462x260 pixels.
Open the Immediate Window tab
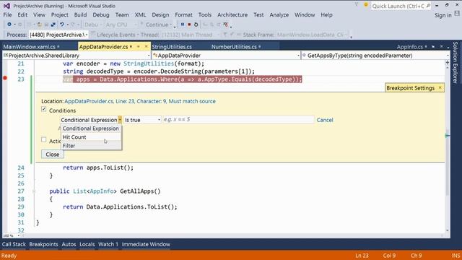click(146, 244)
